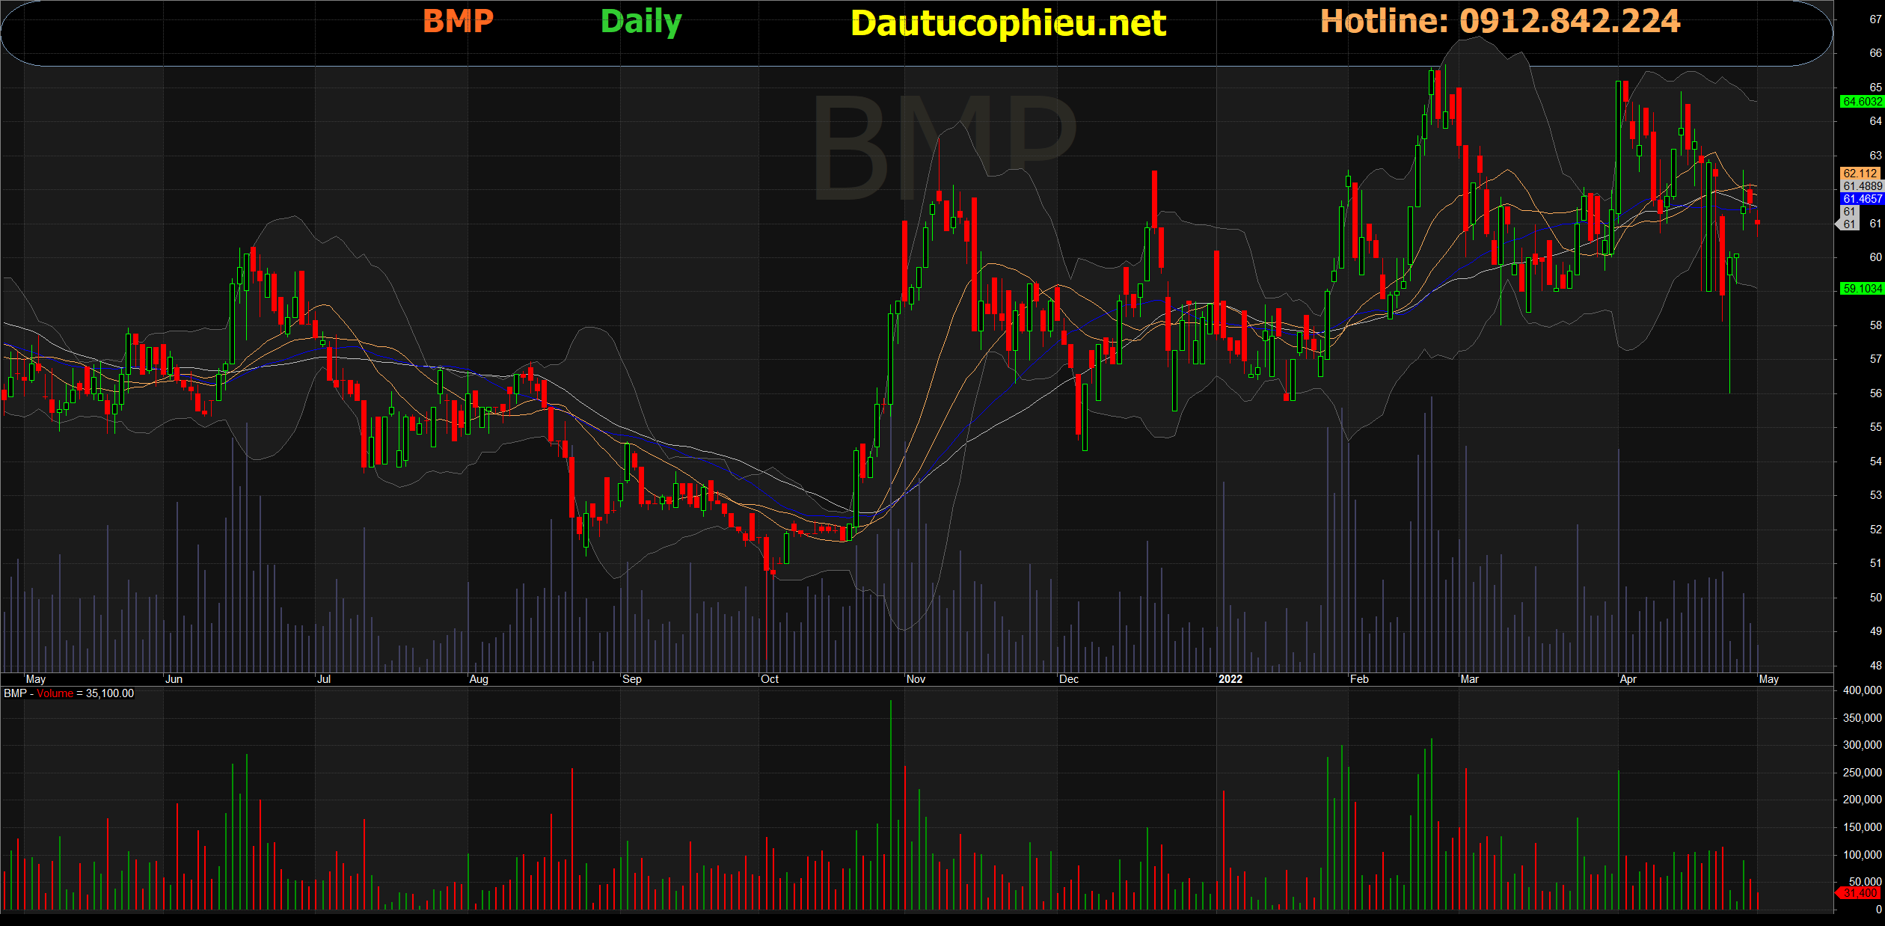This screenshot has width=1885, height=926.
Task: Select the green 64.6032 upper band tag
Action: [1861, 102]
